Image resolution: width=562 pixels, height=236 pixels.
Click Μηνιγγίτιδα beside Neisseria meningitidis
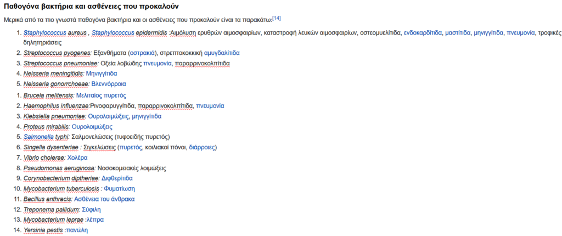tap(102, 74)
